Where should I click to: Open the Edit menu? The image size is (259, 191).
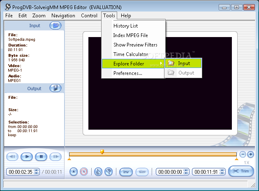(23, 16)
